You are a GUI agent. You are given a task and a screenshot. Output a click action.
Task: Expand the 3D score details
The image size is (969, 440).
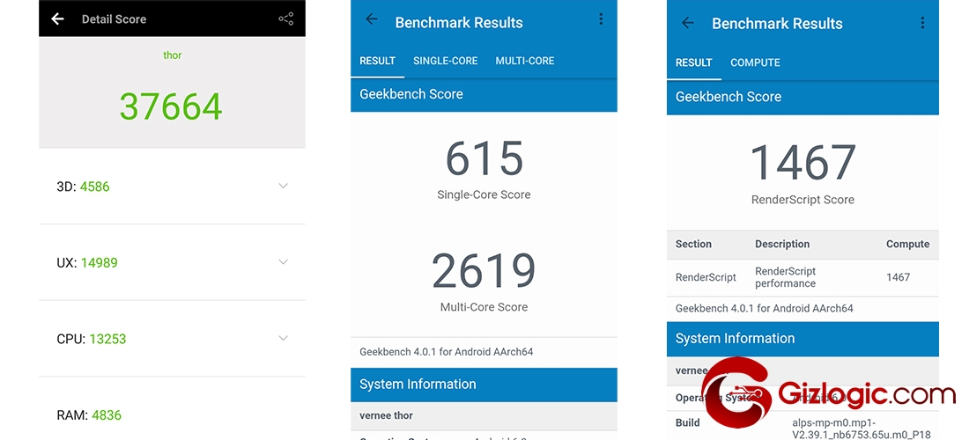[x=283, y=186]
